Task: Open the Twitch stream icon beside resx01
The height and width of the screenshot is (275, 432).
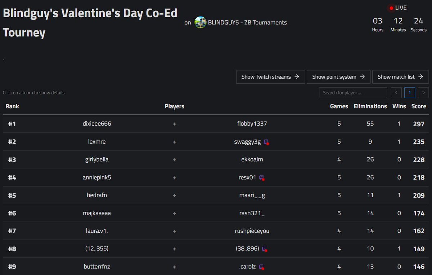Action: (262, 178)
